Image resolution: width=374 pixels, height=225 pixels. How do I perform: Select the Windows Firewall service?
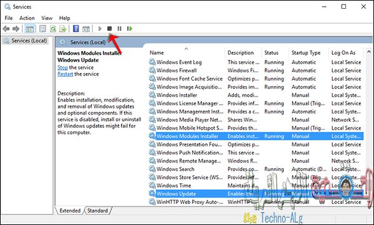click(x=256, y=70)
